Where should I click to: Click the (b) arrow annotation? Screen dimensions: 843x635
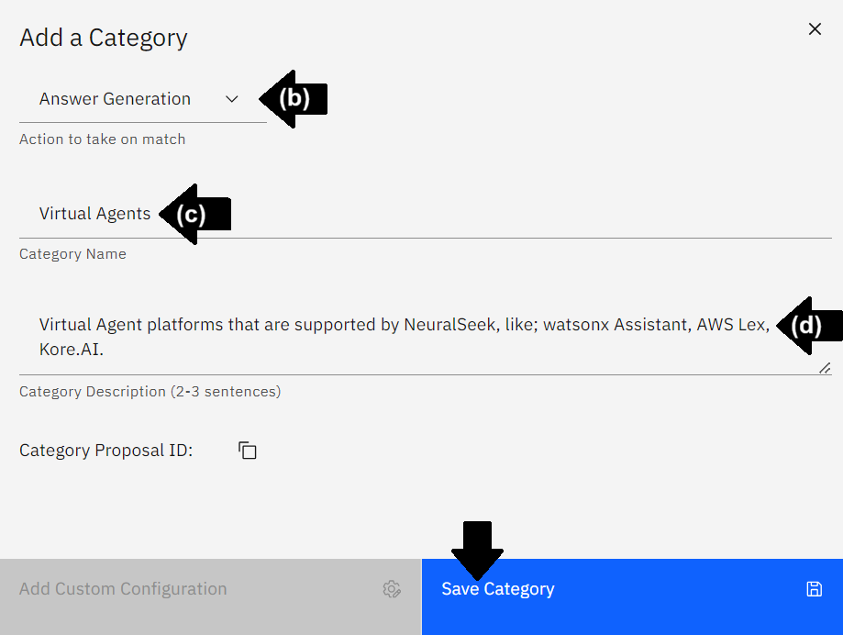click(294, 99)
